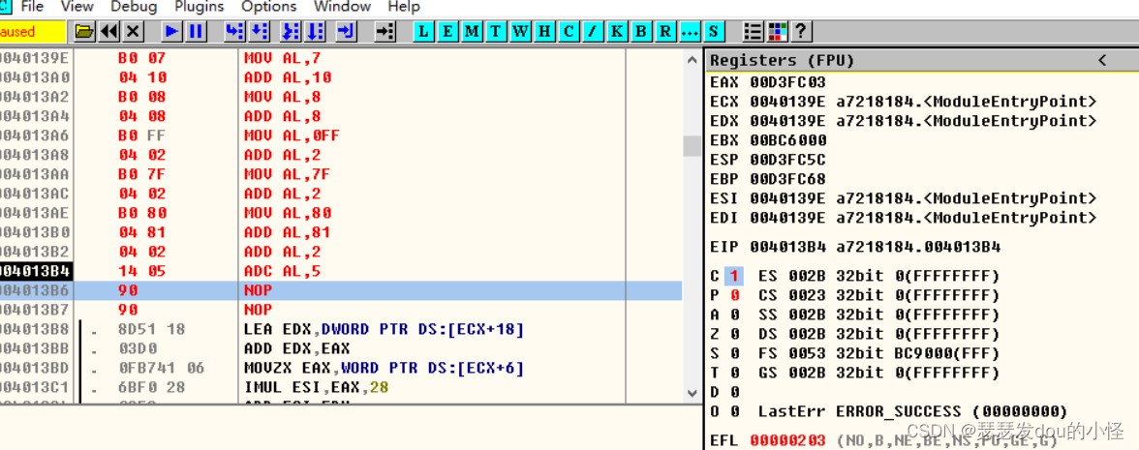
Task: Click the Trace into icon
Action: [291, 31]
